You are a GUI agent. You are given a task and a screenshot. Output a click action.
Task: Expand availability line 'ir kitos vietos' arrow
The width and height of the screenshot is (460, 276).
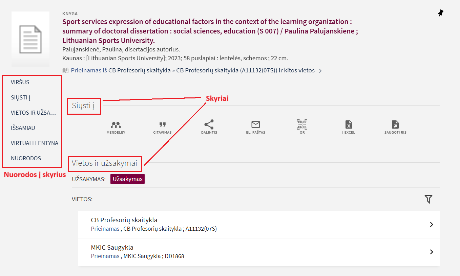320,71
